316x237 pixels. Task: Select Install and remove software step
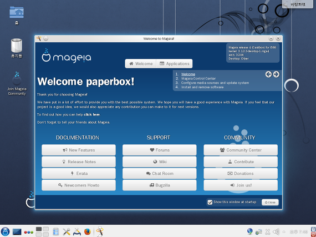coord(202,87)
